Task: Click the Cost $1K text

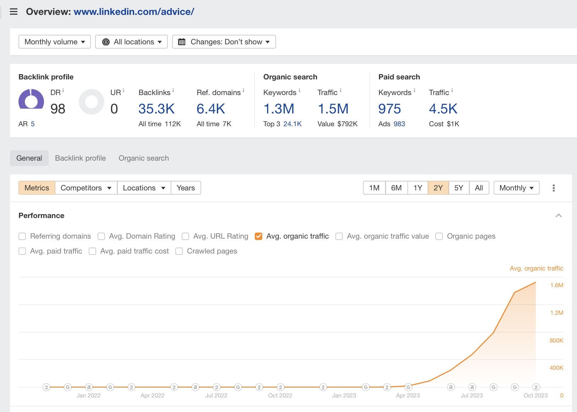Action: pyautogui.click(x=444, y=124)
